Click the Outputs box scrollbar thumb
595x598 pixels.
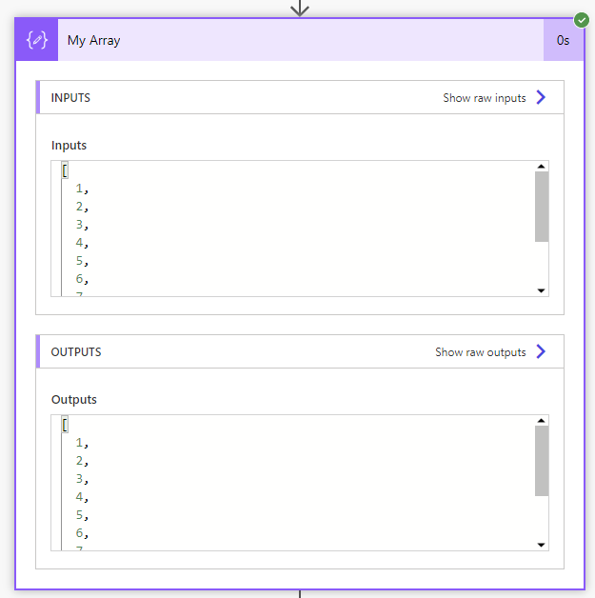coord(542,461)
